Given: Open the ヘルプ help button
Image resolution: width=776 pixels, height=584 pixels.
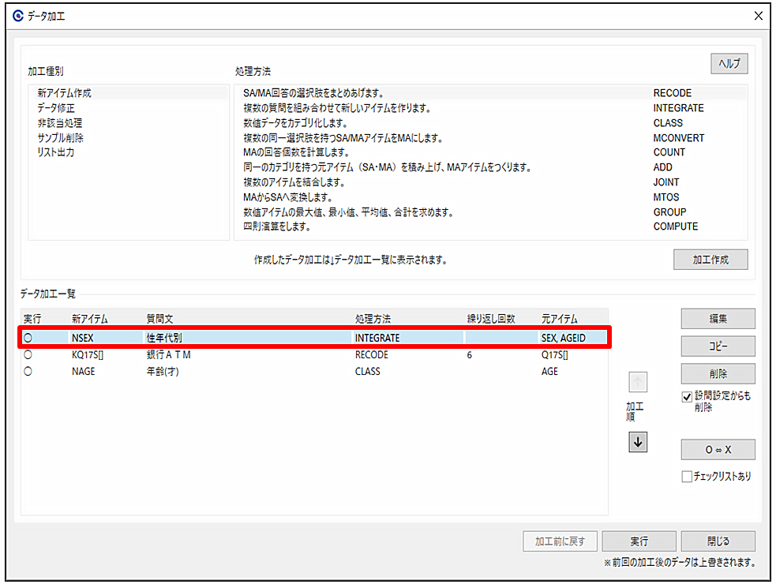Looking at the screenshot, I should coord(729,63).
